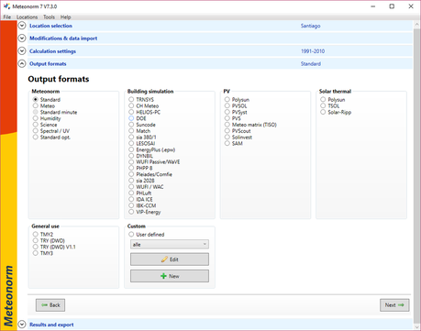The width and height of the screenshot is (421, 331).
Task: Select the VIP-Energy format
Action: pyautogui.click(x=131, y=212)
